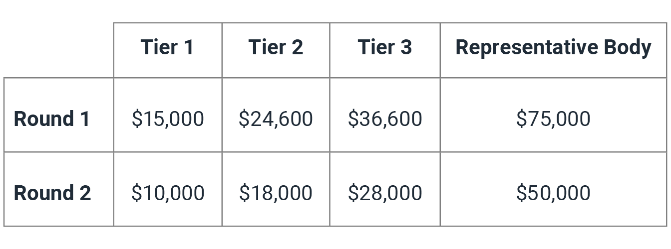Select the Representative Body column header
Viewport: 671px width, 249px height.
(553, 50)
